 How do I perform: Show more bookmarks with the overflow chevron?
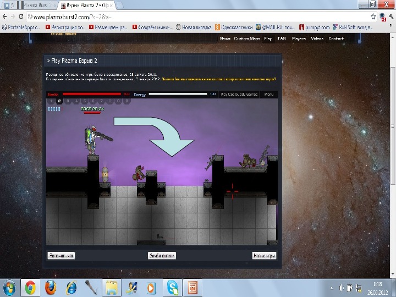391,25
